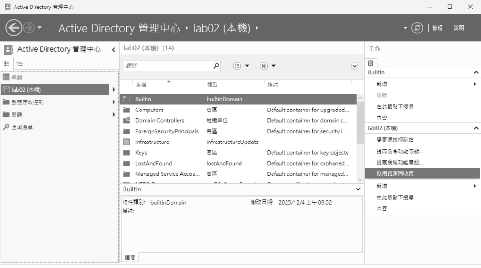Screen dimensions: 481x268
Task: Expand 驗證 node arrow
Action: (x=114, y=115)
